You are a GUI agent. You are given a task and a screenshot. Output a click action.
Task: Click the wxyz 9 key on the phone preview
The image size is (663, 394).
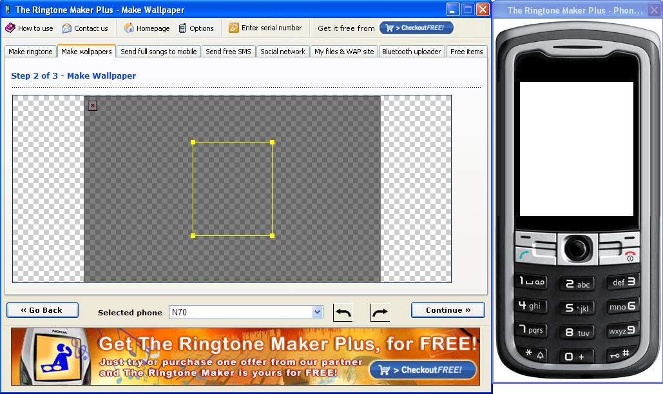click(x=622, y=330)
